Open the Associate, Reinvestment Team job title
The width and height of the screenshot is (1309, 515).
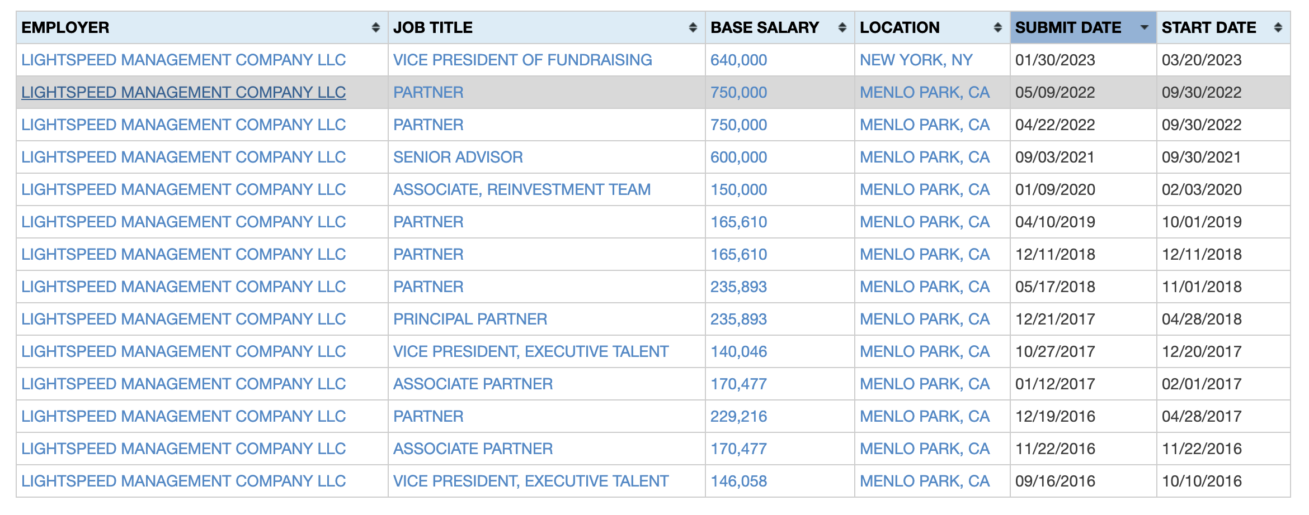pyautogui.click(x=522, y=189)
